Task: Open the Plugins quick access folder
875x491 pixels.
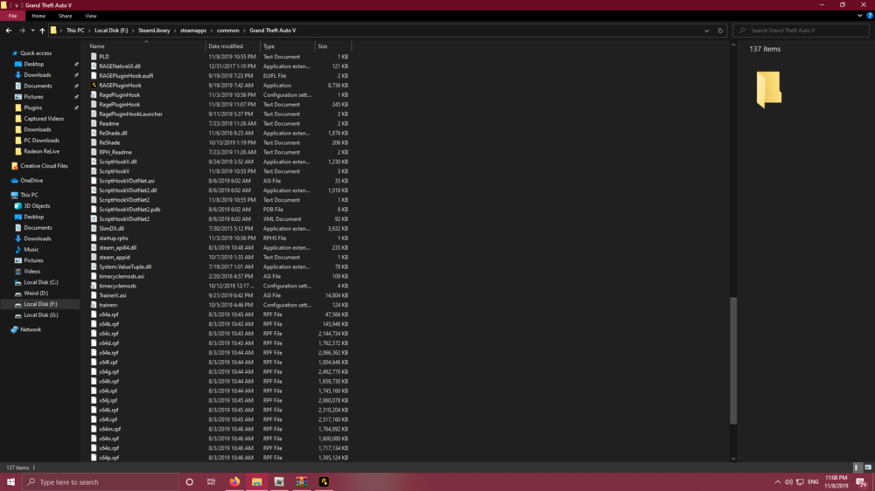Action: (32, 107)
